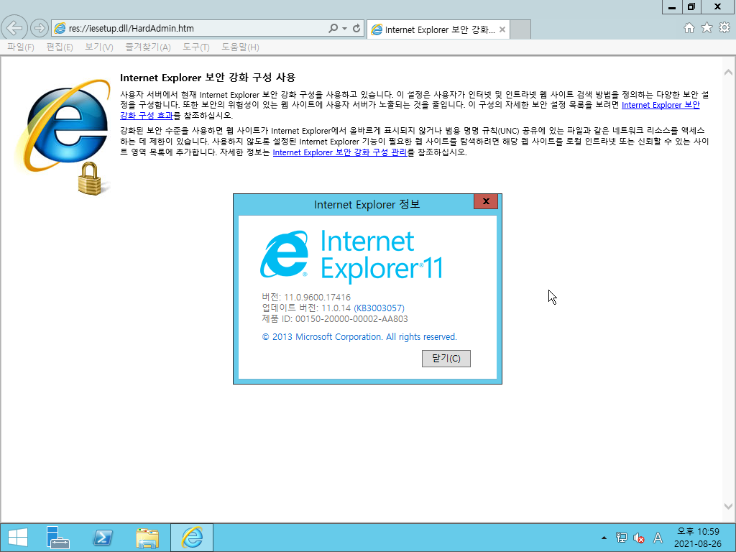Image resolution: width=736 pixels, height=552 pixels.
Task: Click the IE security lock logo image
Action: pos(64,137)
